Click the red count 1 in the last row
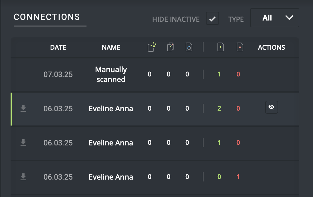 click(x=238, y=177)
